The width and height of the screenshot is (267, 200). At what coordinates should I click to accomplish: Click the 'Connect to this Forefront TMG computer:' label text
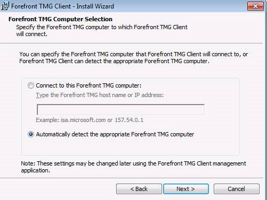point(88,85)
